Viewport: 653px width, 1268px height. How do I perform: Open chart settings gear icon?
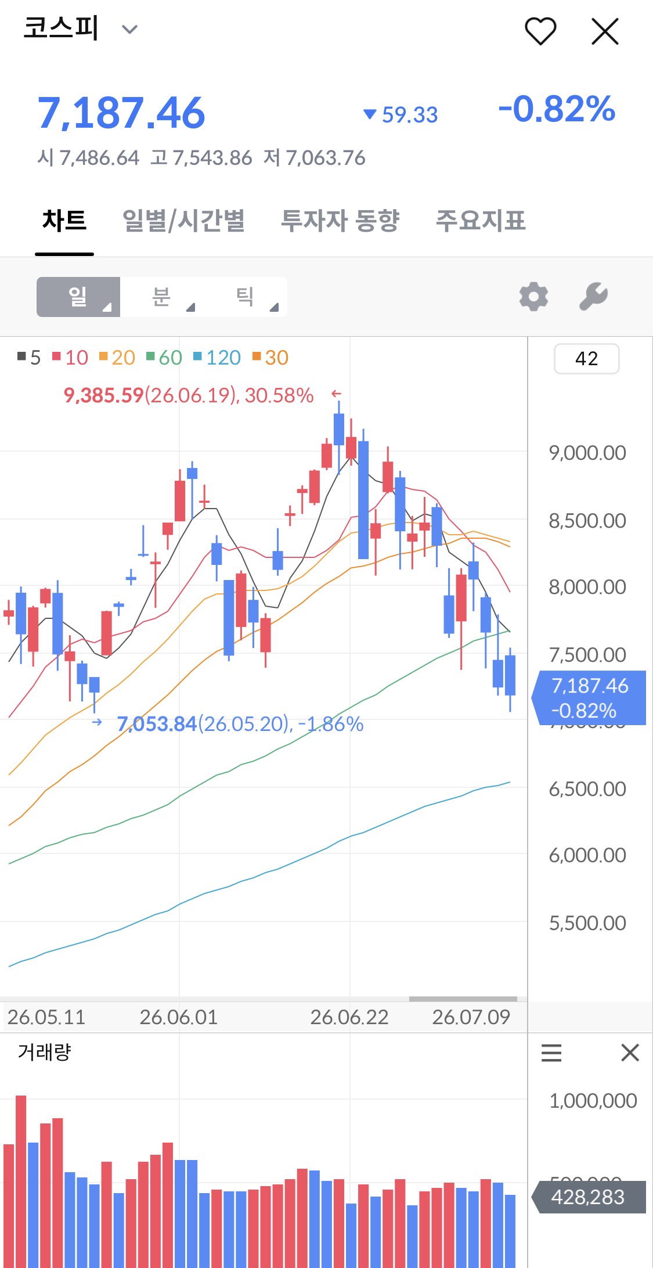[x=533, y=297]
